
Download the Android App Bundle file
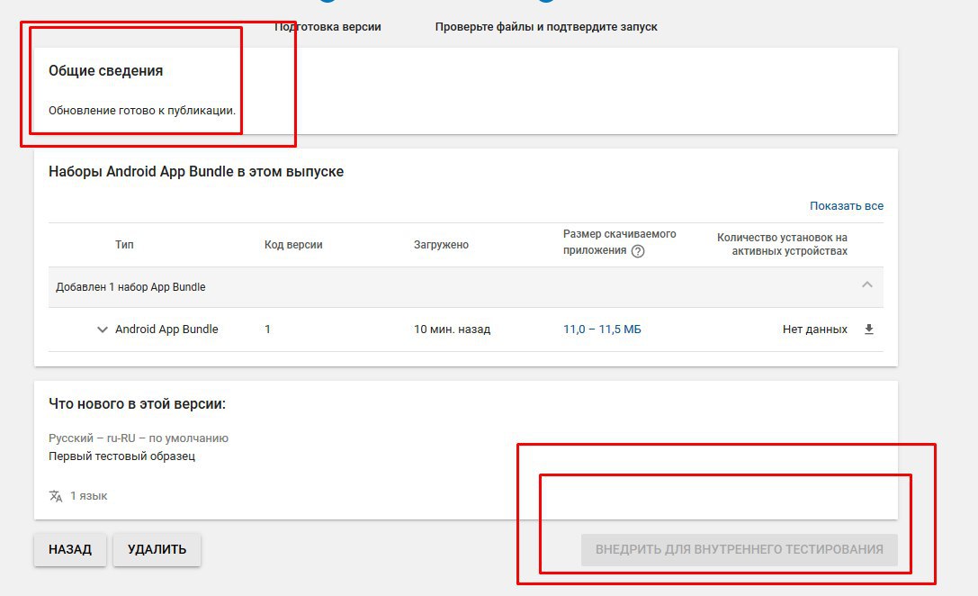(869, 329)
